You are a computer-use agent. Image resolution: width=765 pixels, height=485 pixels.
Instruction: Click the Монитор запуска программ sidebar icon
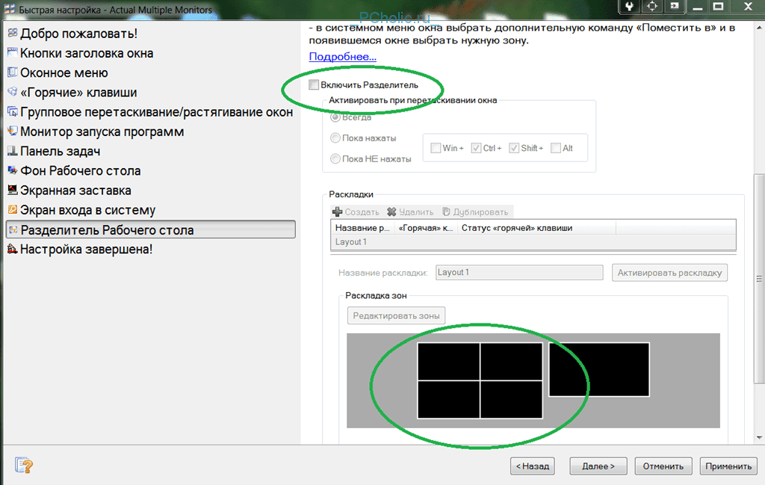pos(13,131)
